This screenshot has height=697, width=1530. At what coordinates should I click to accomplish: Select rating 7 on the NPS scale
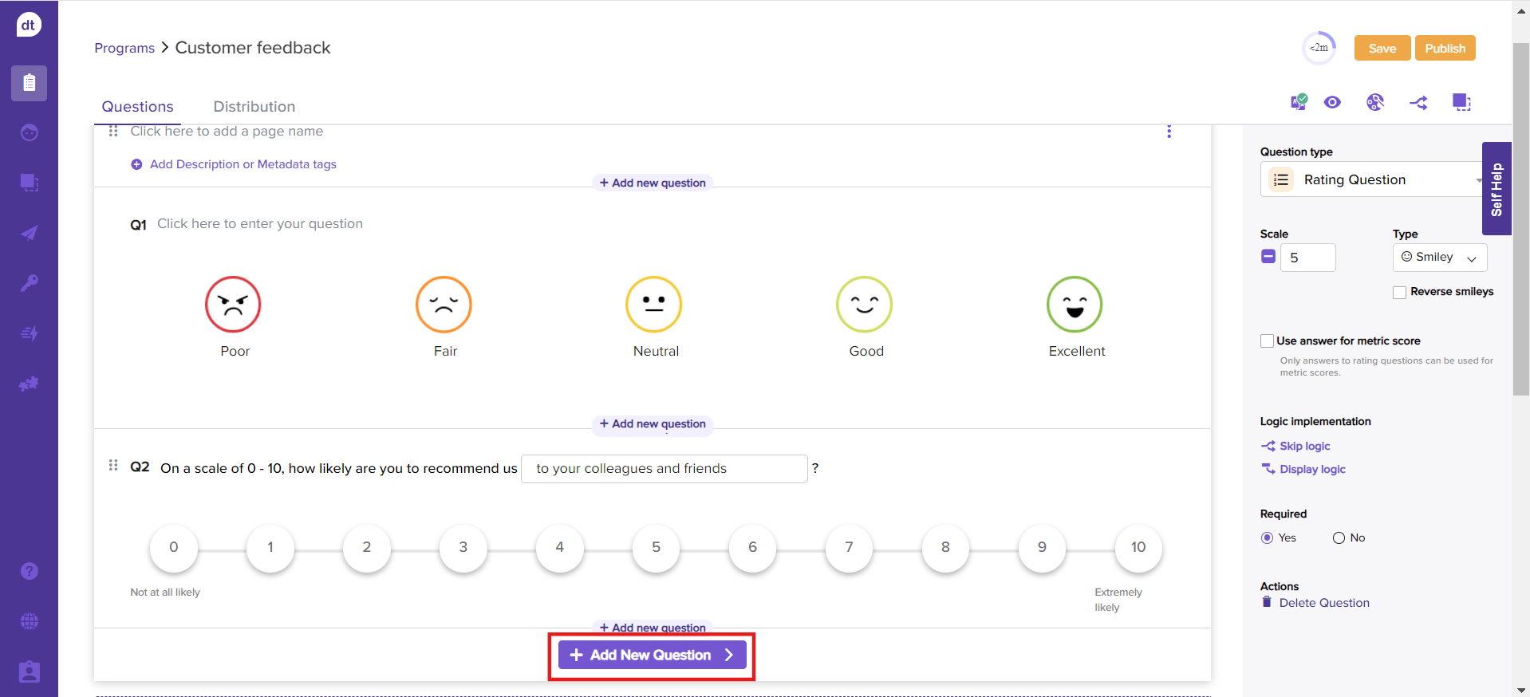pyautogui.click(x=849, y=548)
